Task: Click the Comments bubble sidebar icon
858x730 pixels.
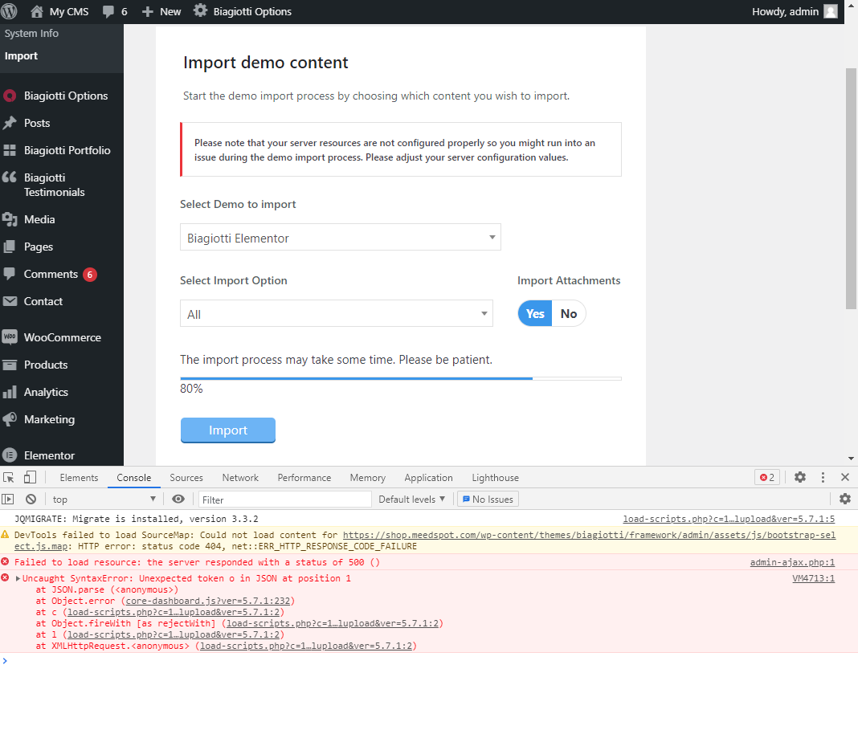Action: point(9,273)
